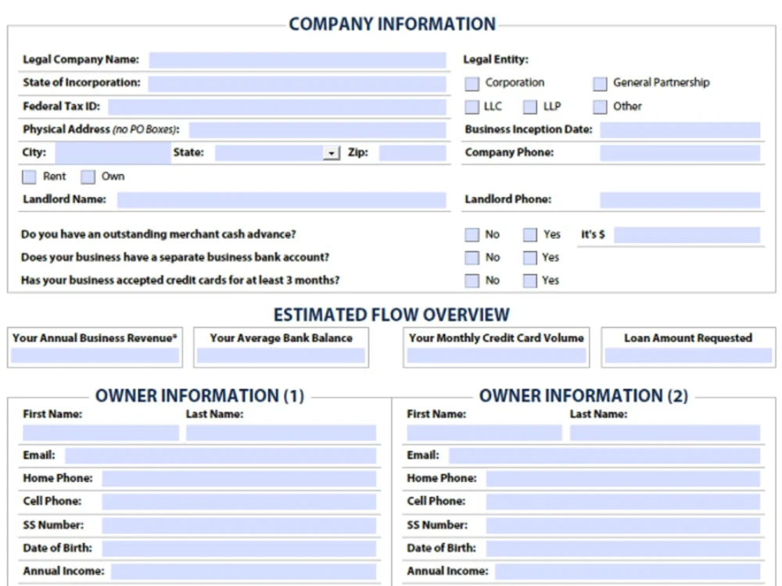Click Owner 2 Date of Birth field
The image size is (782, 586).
coord(623,548)
